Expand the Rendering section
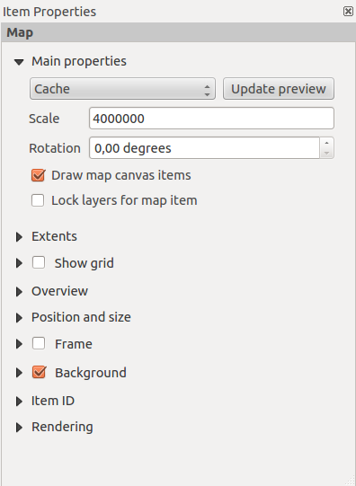This screenshot has height=486, width=356. click(x=19, y=428)
